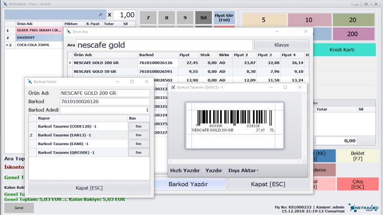
Task: Maximize the Barkod Tasarımı (EAN13) window
Action: coord(285,87)
